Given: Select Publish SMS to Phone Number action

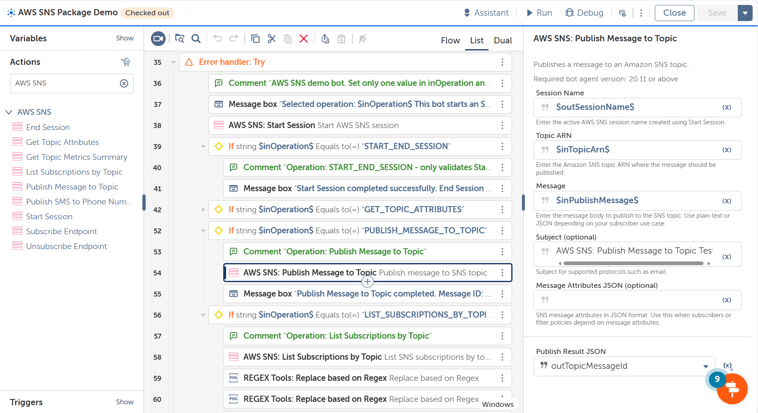Looking at the screenshot, I should click(x=79, y=202).
